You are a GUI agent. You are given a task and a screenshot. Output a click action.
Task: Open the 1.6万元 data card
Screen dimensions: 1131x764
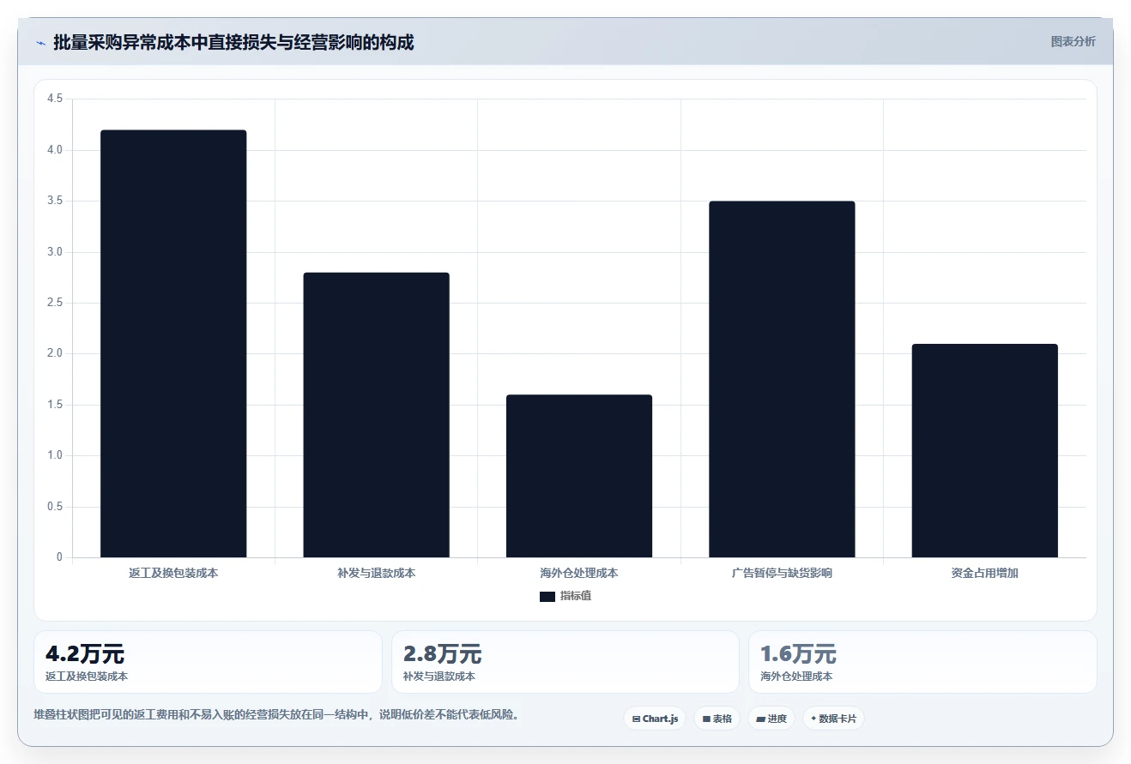pyautogui.click(x=922, y=662)
